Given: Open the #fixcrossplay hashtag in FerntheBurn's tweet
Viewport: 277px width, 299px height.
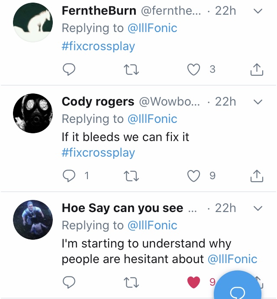Looking at the screenshot, I should point(98,46).
